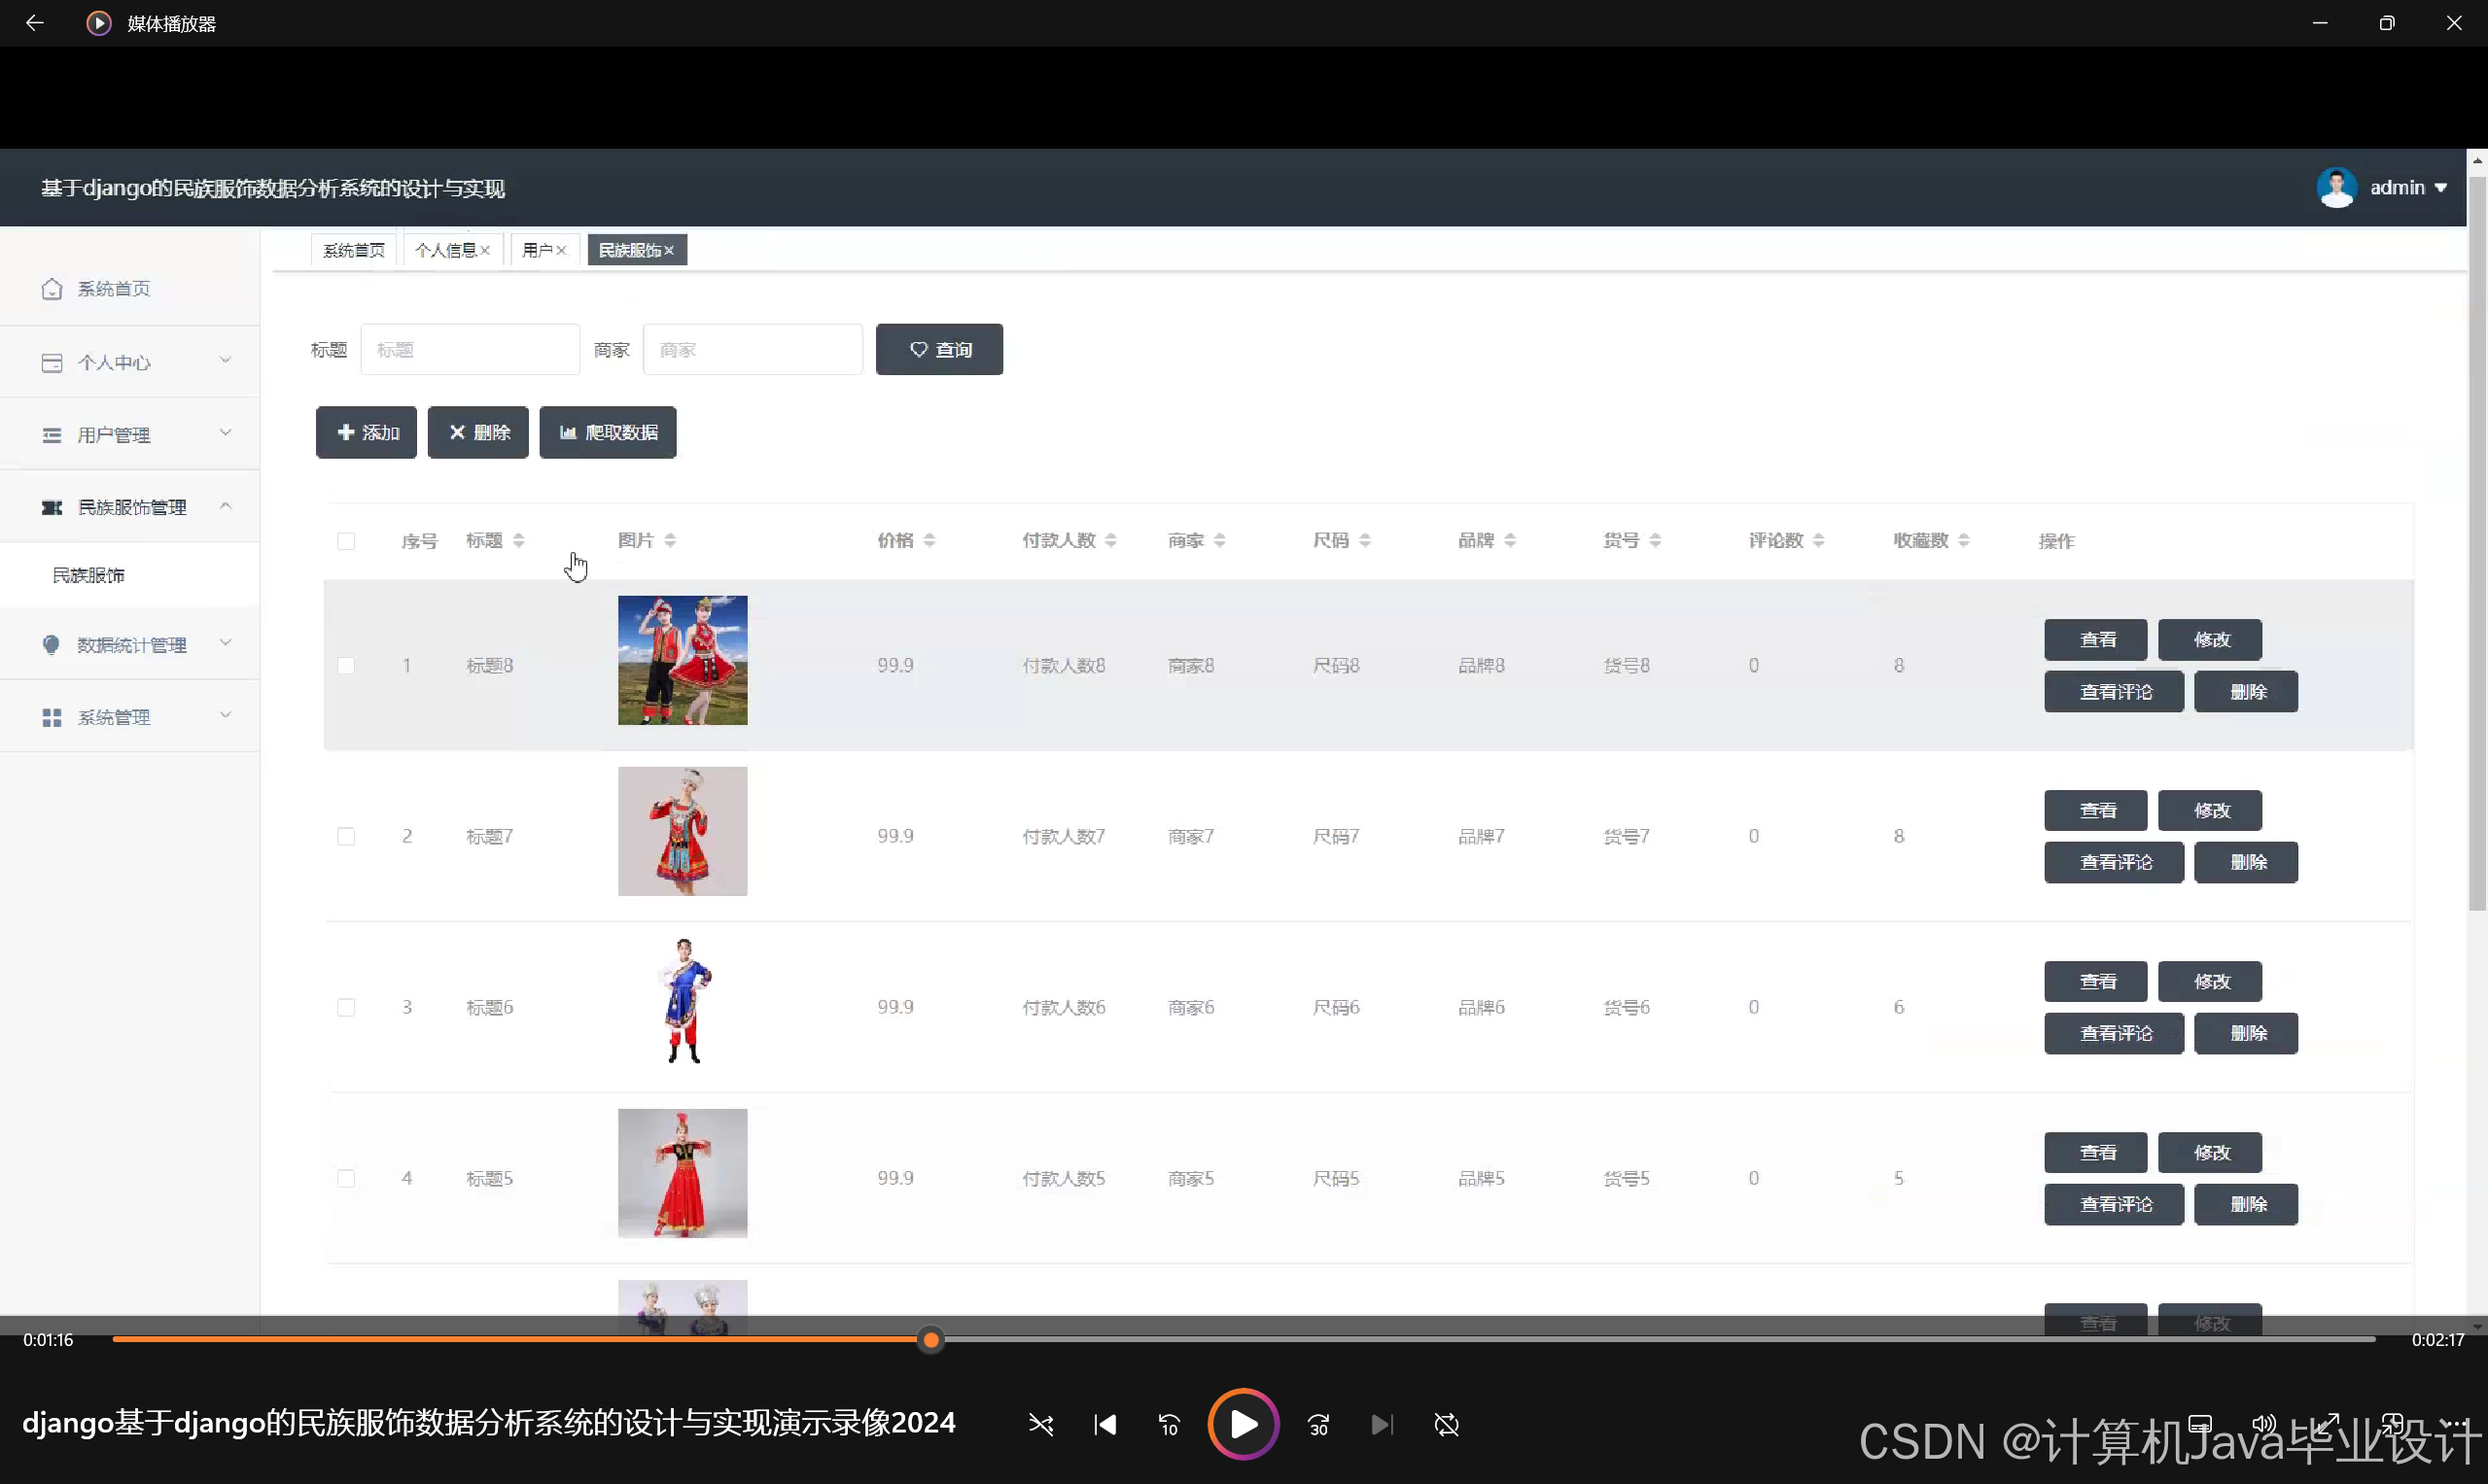Click the admin user avatar
This screenshot has width=2488, height=1484.
(x=2336, y=187)
